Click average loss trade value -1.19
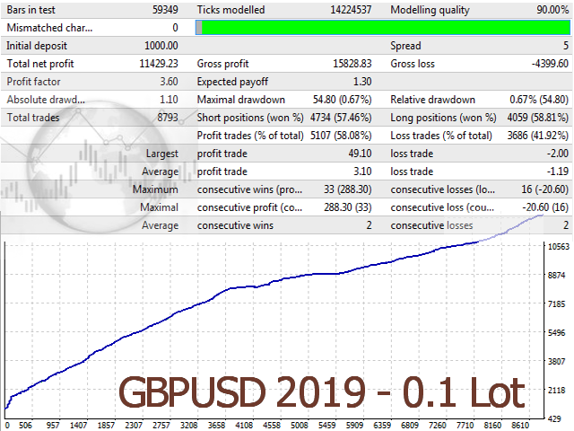The height and width of the screenshot is (431, 574). [x=558, y=172]
